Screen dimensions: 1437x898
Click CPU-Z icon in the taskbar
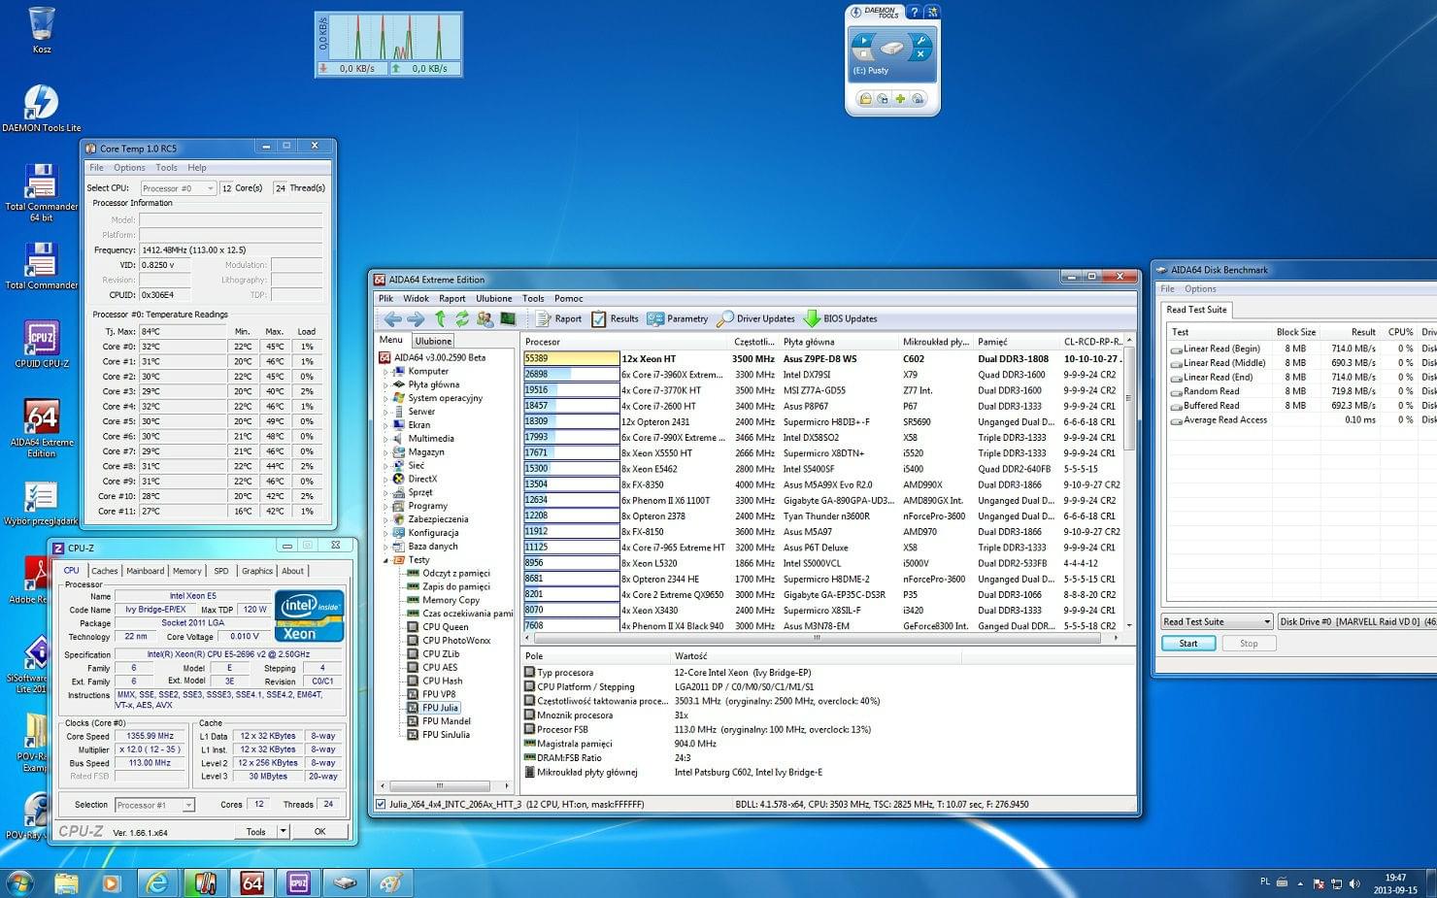click(x=298, y=882)
